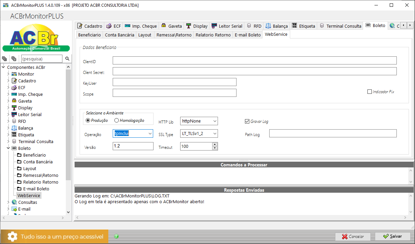
Task: Switch to the Etiqueta top tab
Action: [303, 26]
